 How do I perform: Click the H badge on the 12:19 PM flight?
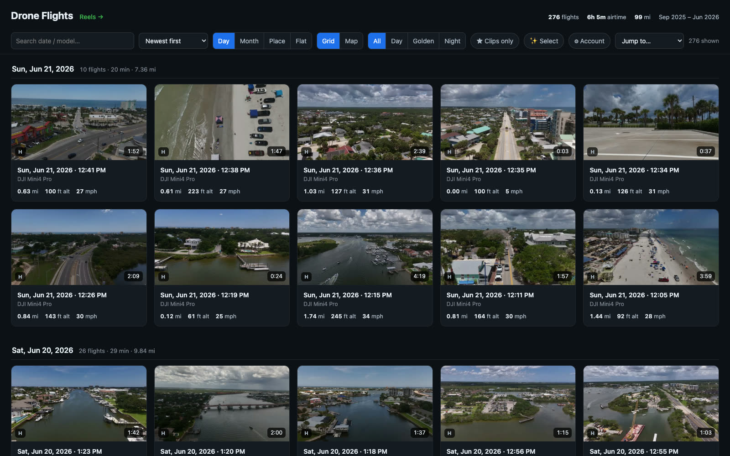[163, 277]
